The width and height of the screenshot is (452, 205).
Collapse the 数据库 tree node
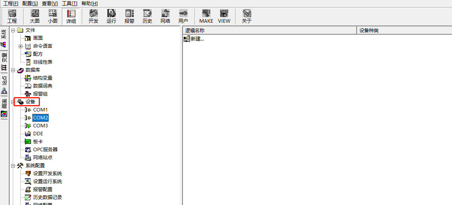[x=13, y=70]
